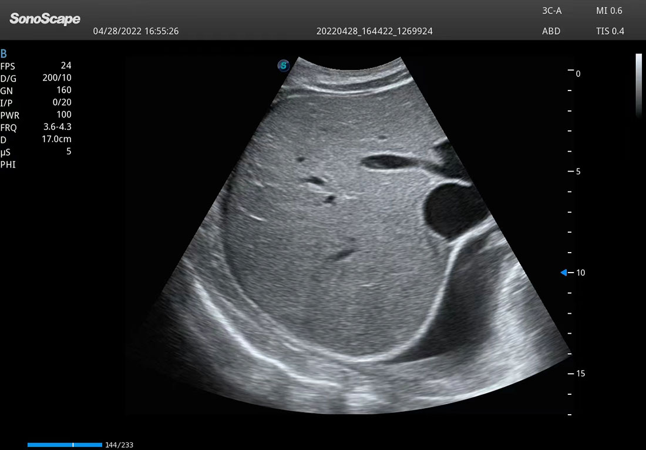Click the ABD exam preset label

(551, 31)
